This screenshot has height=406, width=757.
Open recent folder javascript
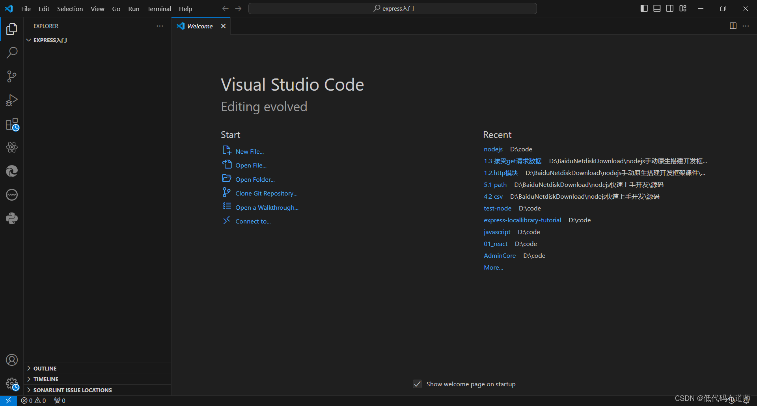[x=497, y=232]
